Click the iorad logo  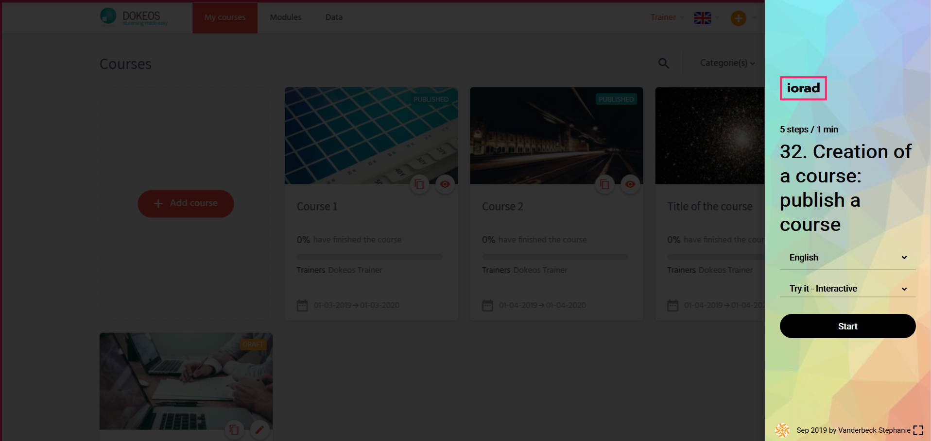point(803,88)
